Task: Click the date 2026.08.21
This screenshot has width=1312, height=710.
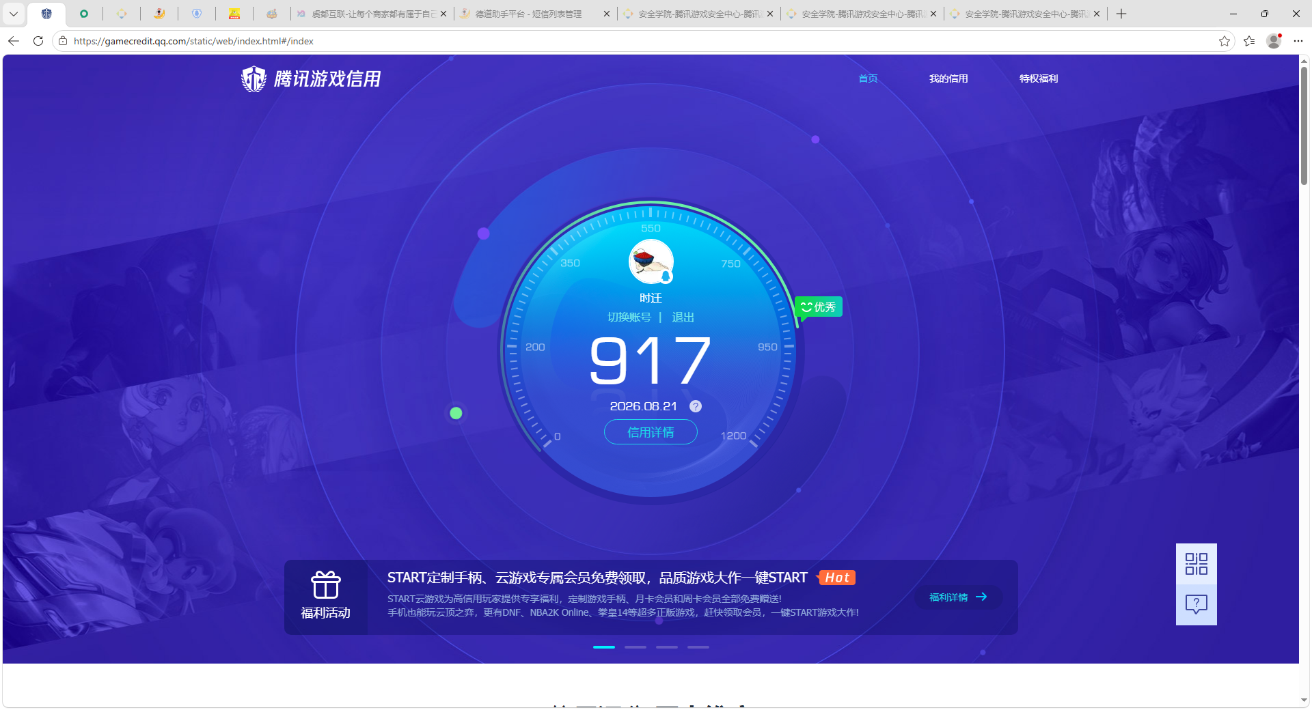Action: [x=643, y=406]
